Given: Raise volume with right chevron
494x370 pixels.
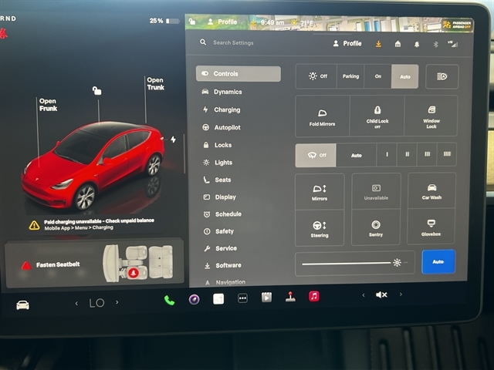Looking at the screenshot, I should pyautogui.click(x=401, y=294).
